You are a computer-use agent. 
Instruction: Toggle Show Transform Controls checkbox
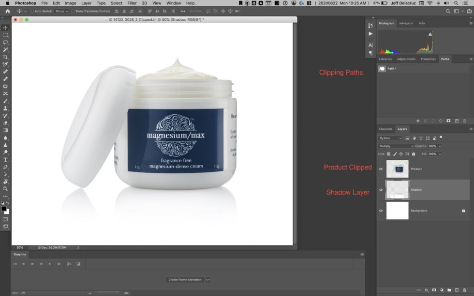[73, 11]
